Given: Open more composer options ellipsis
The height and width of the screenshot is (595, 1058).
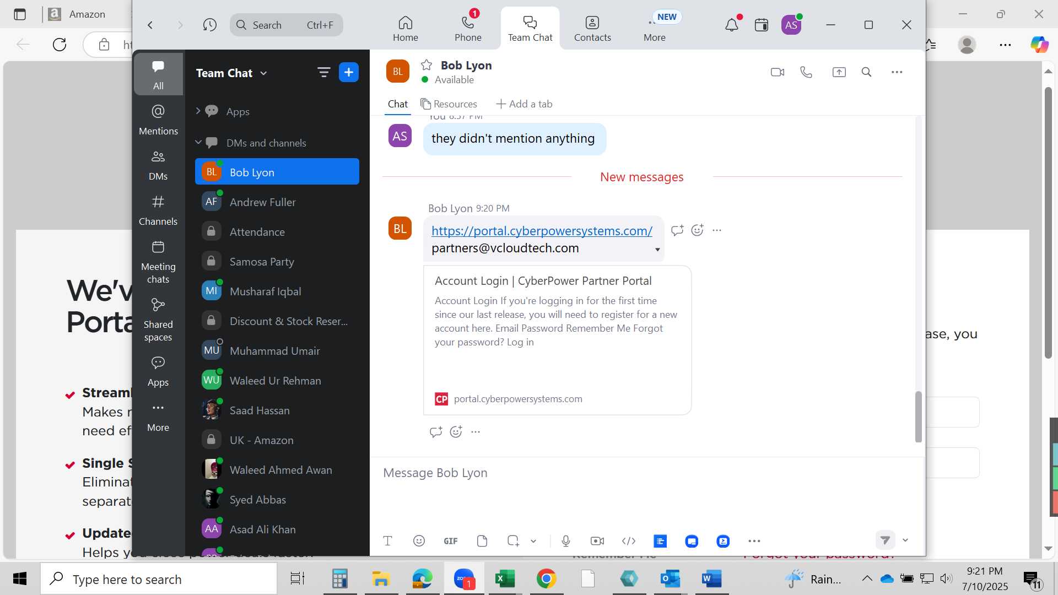Looking at the screenshot, I should (x=754, y=541).
